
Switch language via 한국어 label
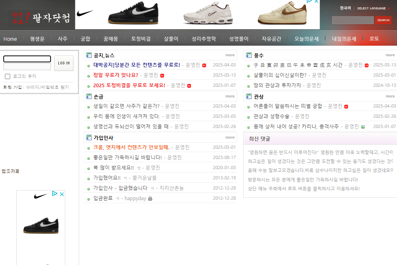coord(345,8)
